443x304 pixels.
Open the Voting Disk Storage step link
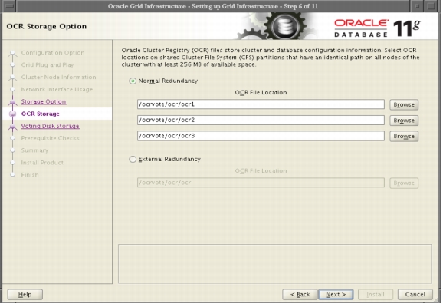(50, 126)
